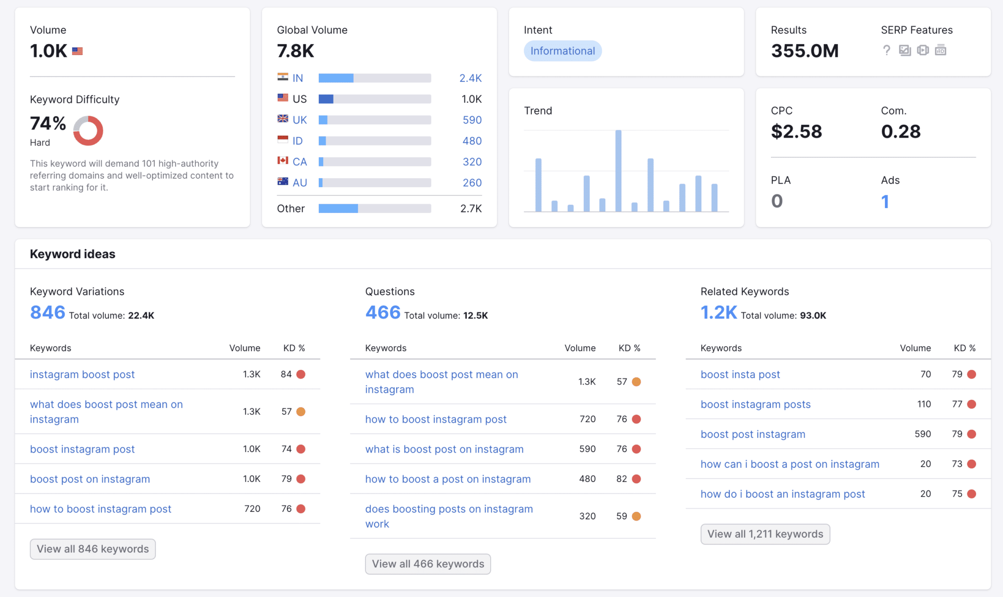Click the video carousel SERP feature icon
Viewport: 1003px width, 597px height.
tap(923, 50)
